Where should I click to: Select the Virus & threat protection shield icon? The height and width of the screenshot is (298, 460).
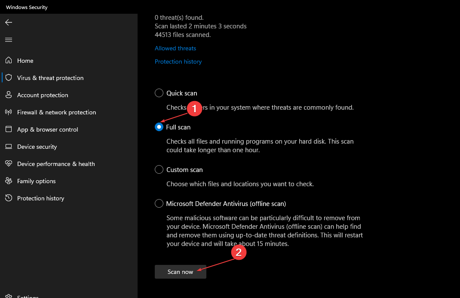click(x=9, y=78)
